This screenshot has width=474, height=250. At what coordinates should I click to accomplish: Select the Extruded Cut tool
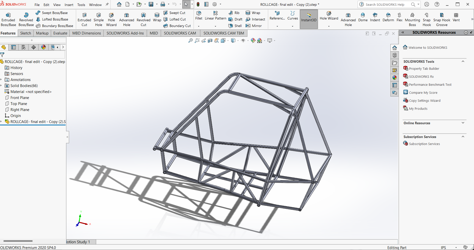click(84, 19)
